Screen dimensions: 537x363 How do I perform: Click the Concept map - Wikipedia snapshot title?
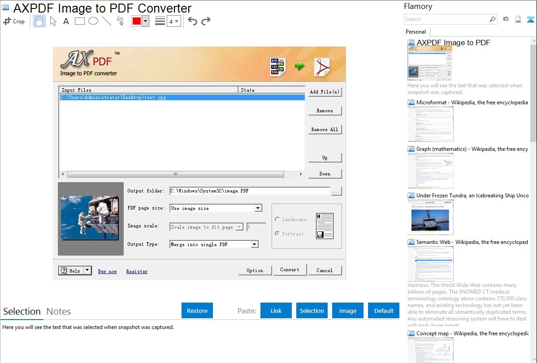472,333
